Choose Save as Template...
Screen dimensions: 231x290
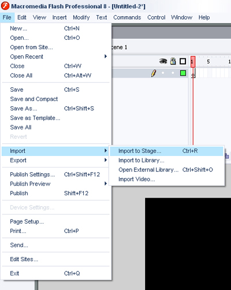pos(56,118)
